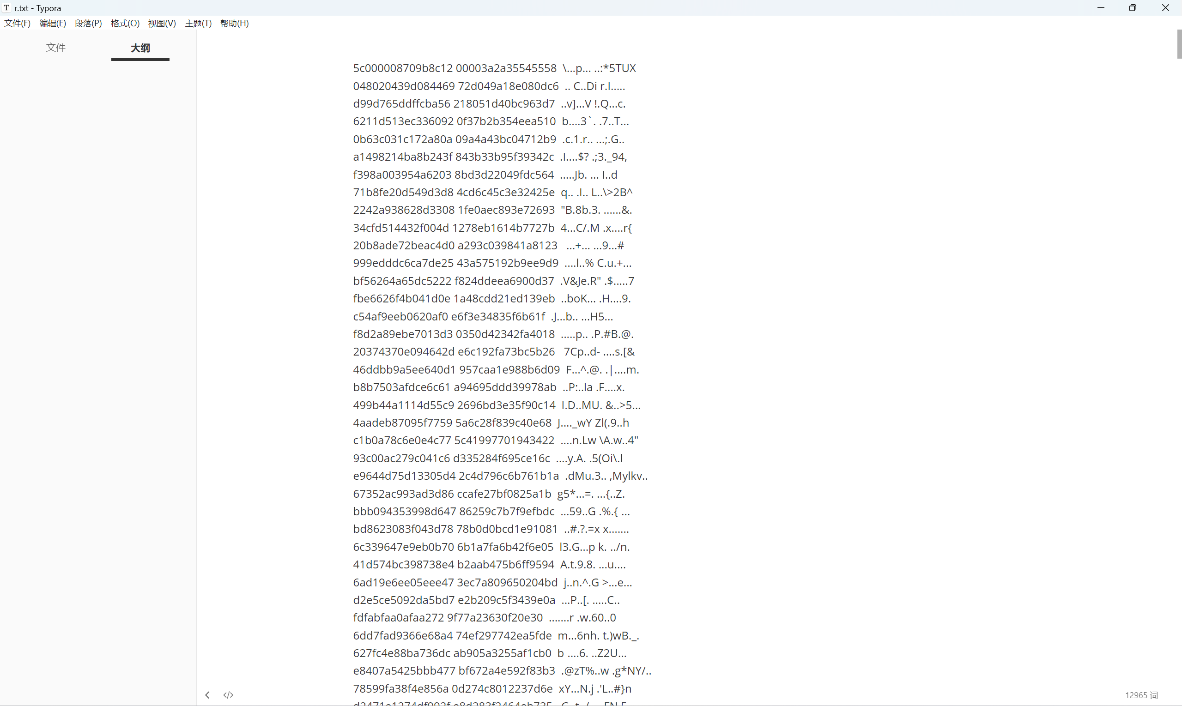Minimize the Typora window
The height and width of the screenshot is (706, 1182).
point(1101,7)
